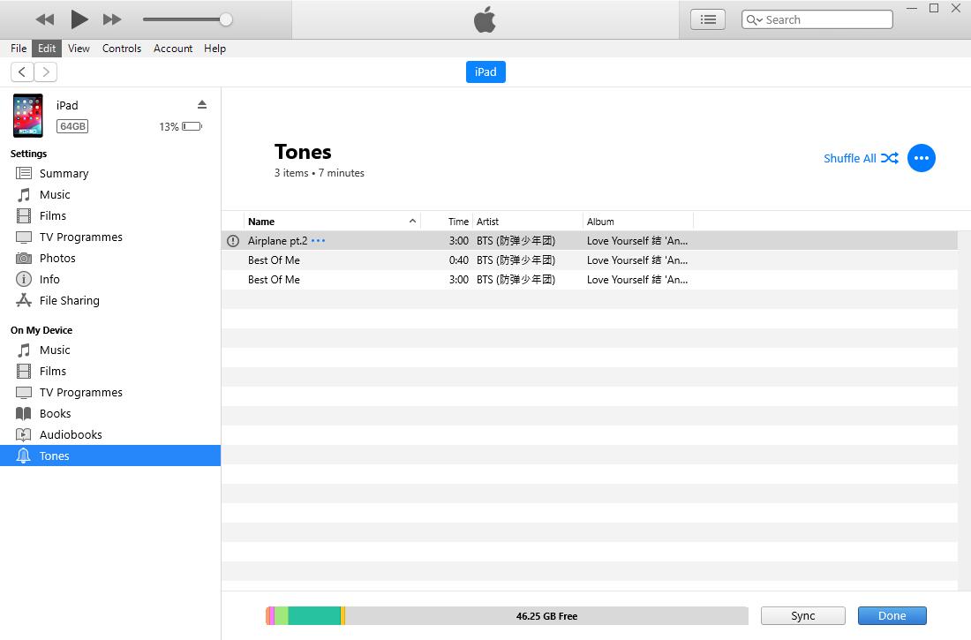
Task: Maximize the iTunes window
Action: click(x=934, y=9)
